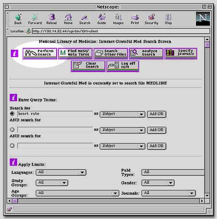Open info icon beside Enter Query Terms

pyautogui.click(x=13, y=98)
